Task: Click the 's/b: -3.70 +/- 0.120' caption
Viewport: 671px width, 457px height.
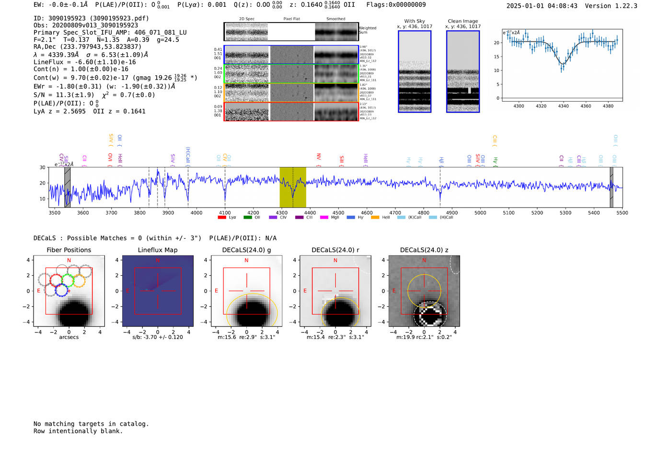Action: pos(158,337)
